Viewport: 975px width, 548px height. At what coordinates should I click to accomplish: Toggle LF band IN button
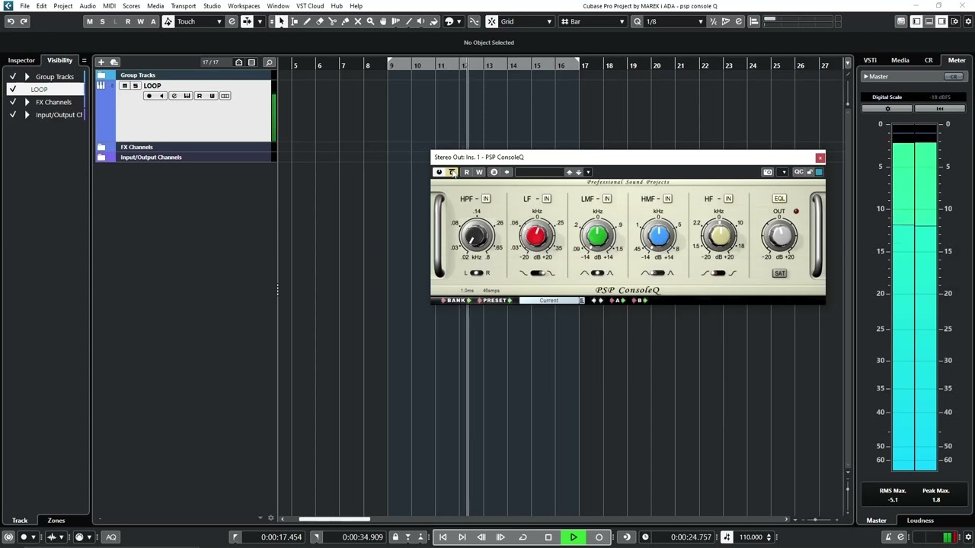point(546,199)
